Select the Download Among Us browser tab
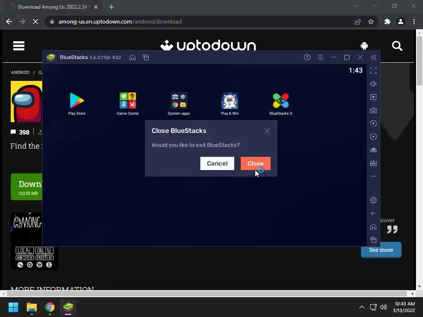The height and width of the screenshot is (317, 423). 52,7
